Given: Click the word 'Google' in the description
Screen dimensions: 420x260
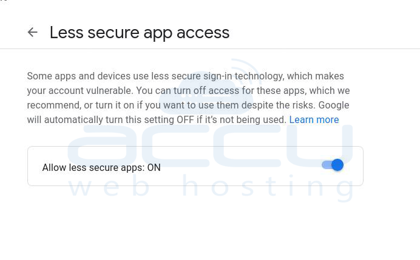Looking at the screenshot, I should tap(333, 105).
